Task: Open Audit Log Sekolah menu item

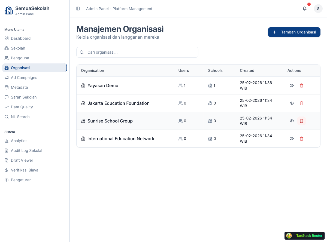Action: pyautogui.click(x=27, y=151)
